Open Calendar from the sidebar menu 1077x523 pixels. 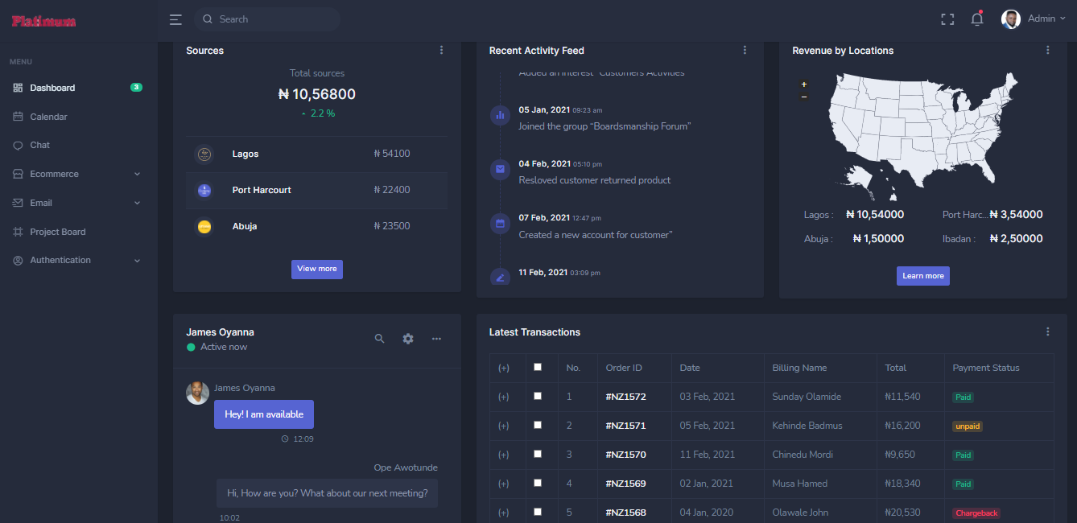(x=47, y=116)
